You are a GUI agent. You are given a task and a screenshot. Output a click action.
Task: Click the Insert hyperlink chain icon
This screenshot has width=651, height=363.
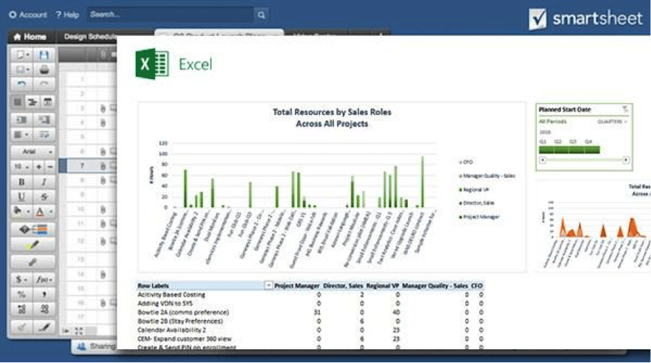pyautogui.click(x=33, y=262)
